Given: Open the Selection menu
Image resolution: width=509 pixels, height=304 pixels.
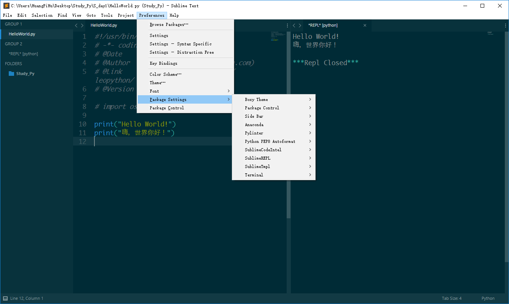Looking at the screenshot, I should (42, 15).
